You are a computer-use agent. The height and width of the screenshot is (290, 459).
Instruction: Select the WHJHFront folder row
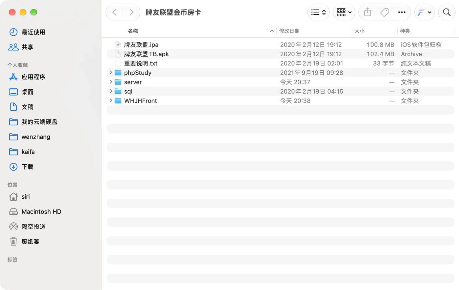[281, 100]
